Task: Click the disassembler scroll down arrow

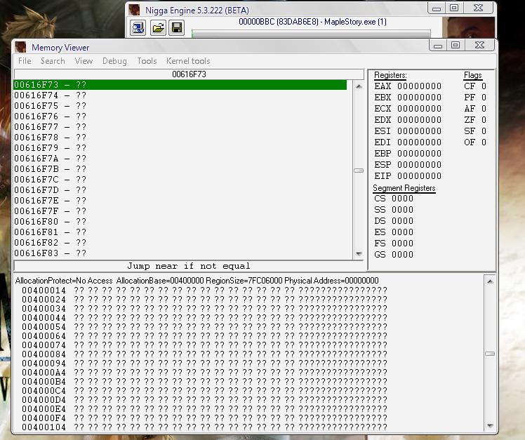Action: point(359,253)
